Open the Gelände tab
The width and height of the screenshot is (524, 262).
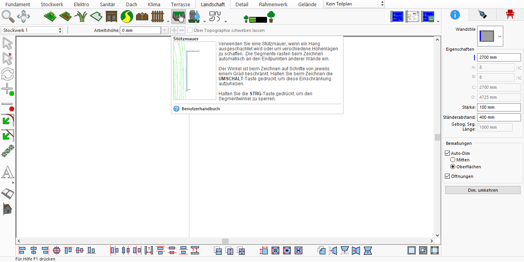pos(307,5)
